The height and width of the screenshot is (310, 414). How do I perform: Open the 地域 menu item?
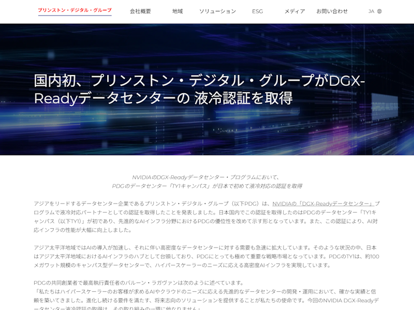click(x=178, y=11)
